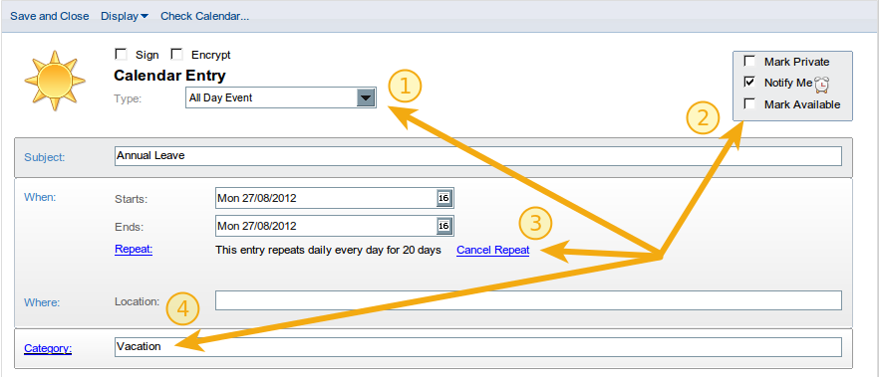Open the Repeat link

tap(134, 249)
